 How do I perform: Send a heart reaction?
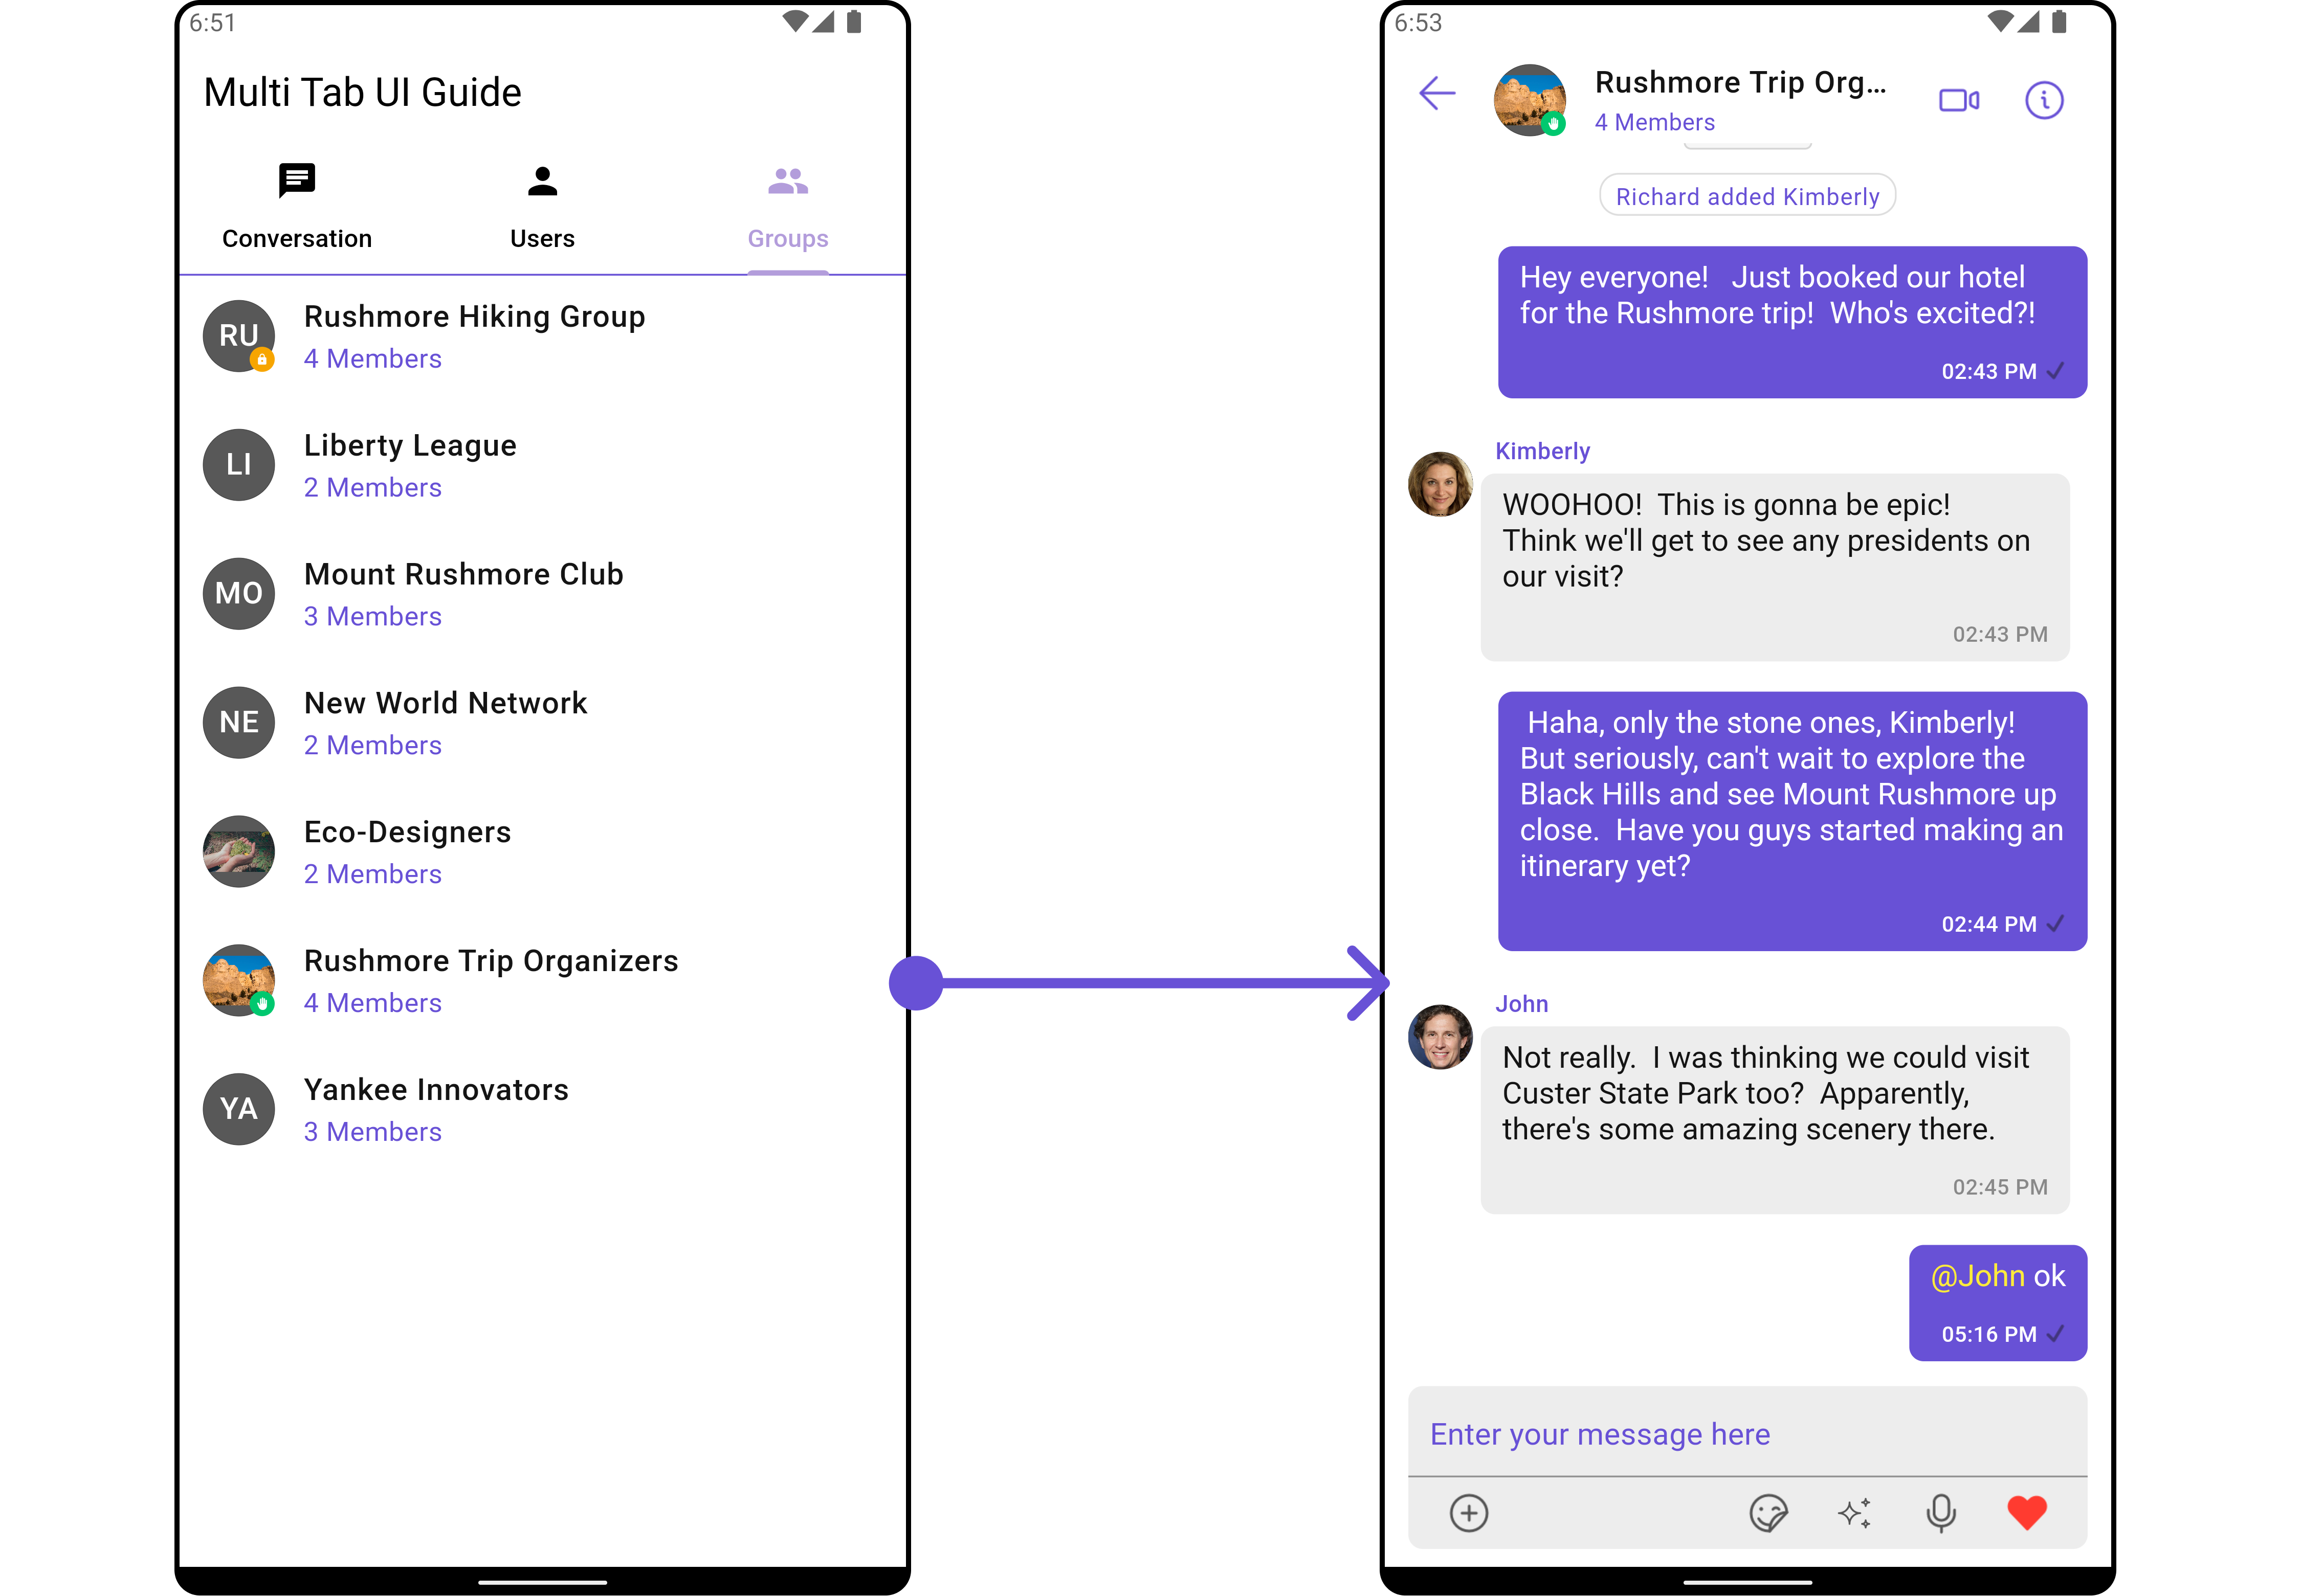tap(2027, 1512)
